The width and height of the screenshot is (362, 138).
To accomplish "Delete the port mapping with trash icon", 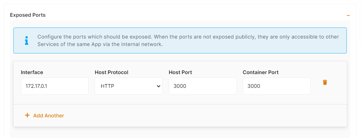I will (x=325, y=82).
